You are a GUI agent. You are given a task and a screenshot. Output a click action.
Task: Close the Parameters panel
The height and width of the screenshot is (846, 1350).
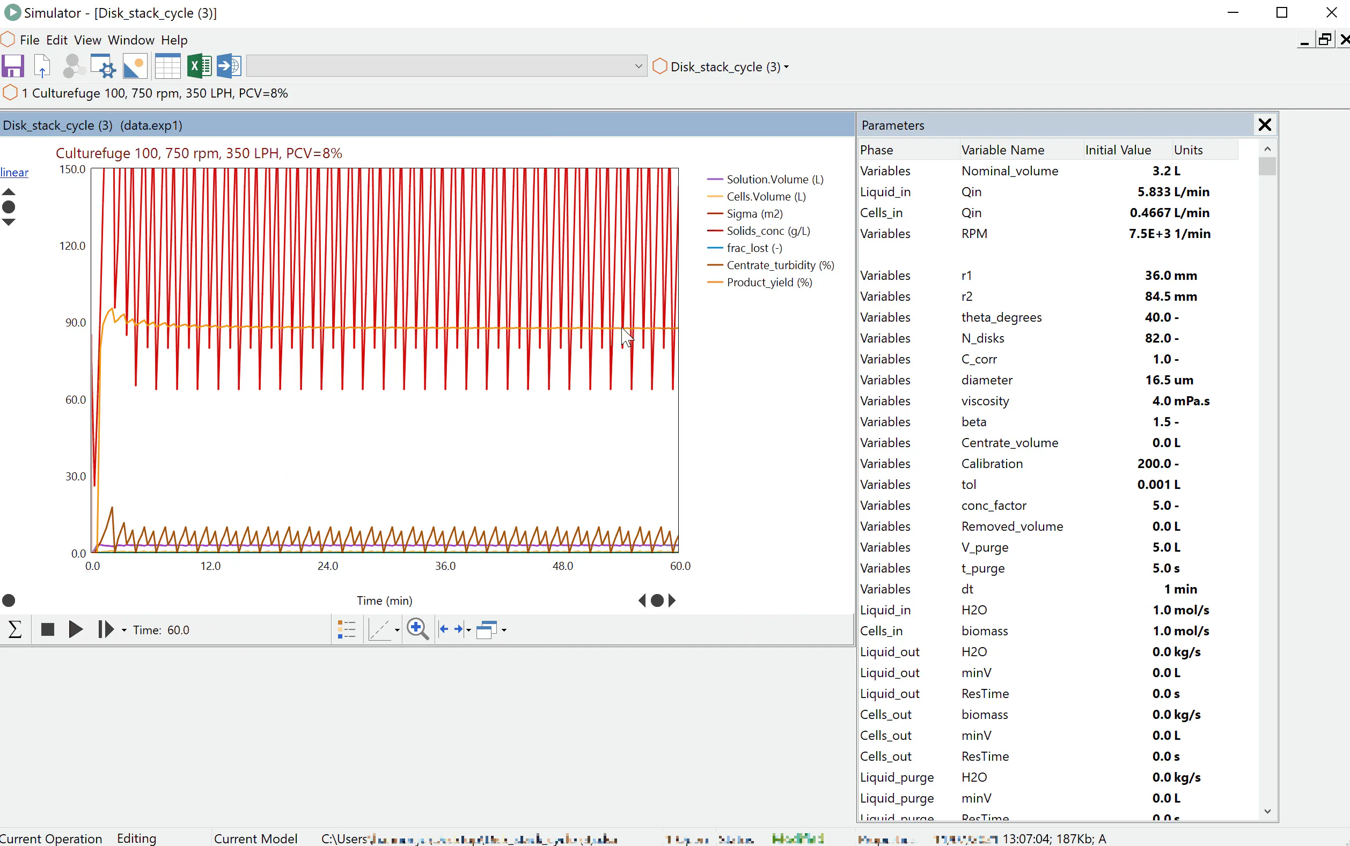click(x=1264, y=124)
